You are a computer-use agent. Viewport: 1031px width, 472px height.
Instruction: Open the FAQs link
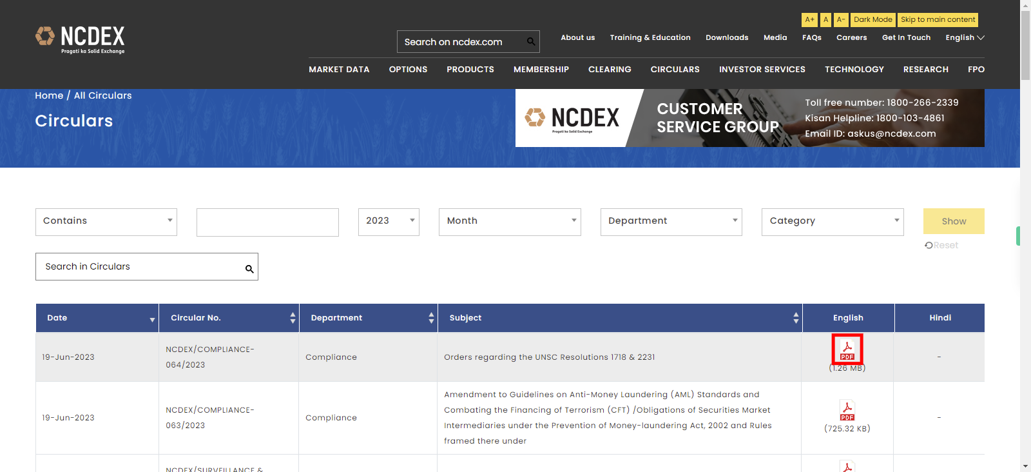tap(812, 37)
